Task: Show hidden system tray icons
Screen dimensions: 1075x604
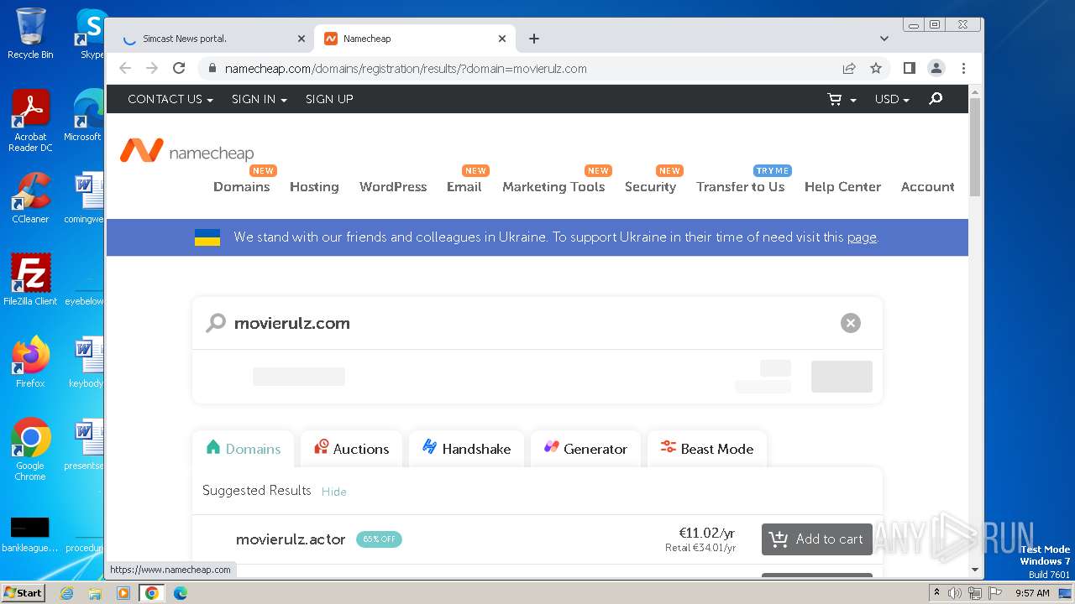Action: click(936, 592)
